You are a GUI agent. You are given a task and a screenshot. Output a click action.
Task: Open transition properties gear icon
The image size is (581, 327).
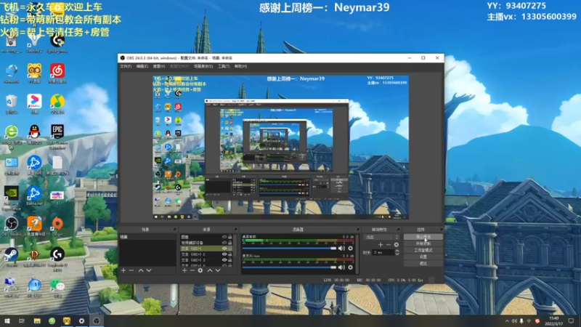point(396,245)
